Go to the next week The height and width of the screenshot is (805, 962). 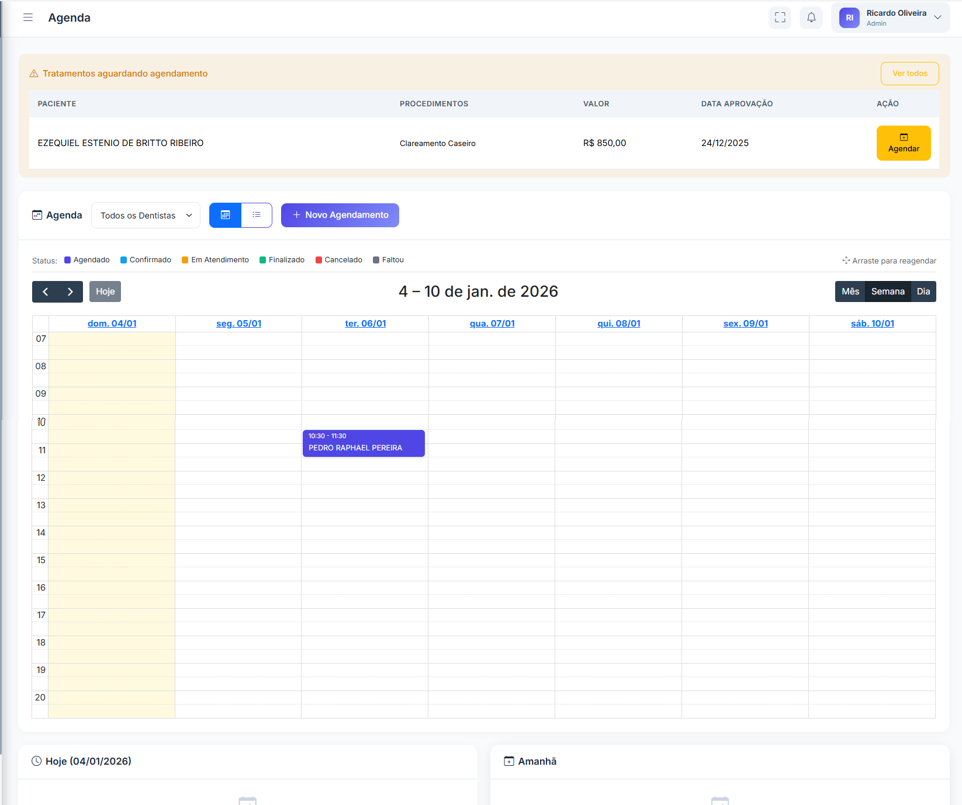tap(71, 292)
